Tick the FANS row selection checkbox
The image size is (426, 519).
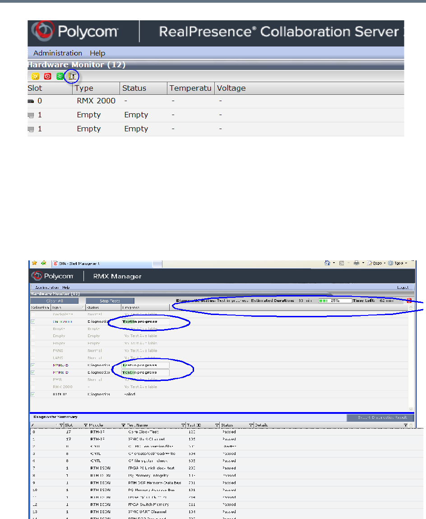[x=33, y=351]
